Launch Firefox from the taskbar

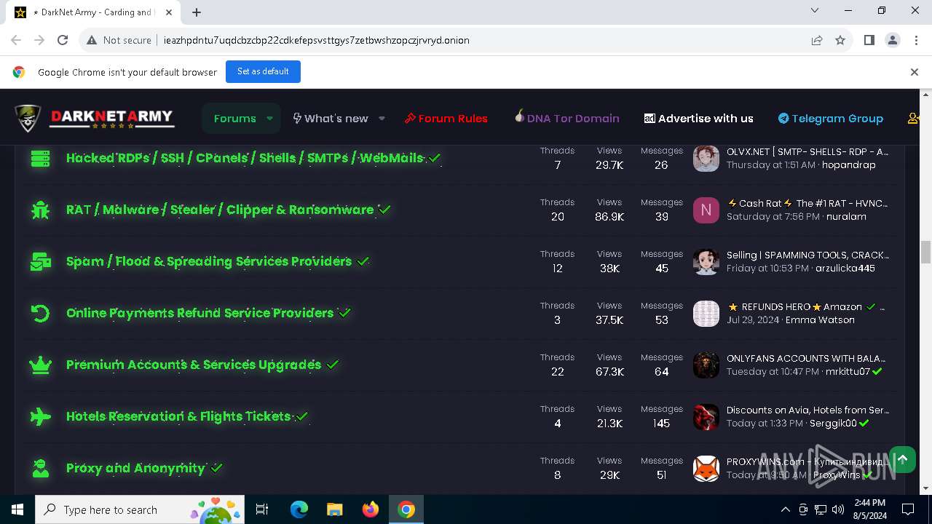(371, 509)
